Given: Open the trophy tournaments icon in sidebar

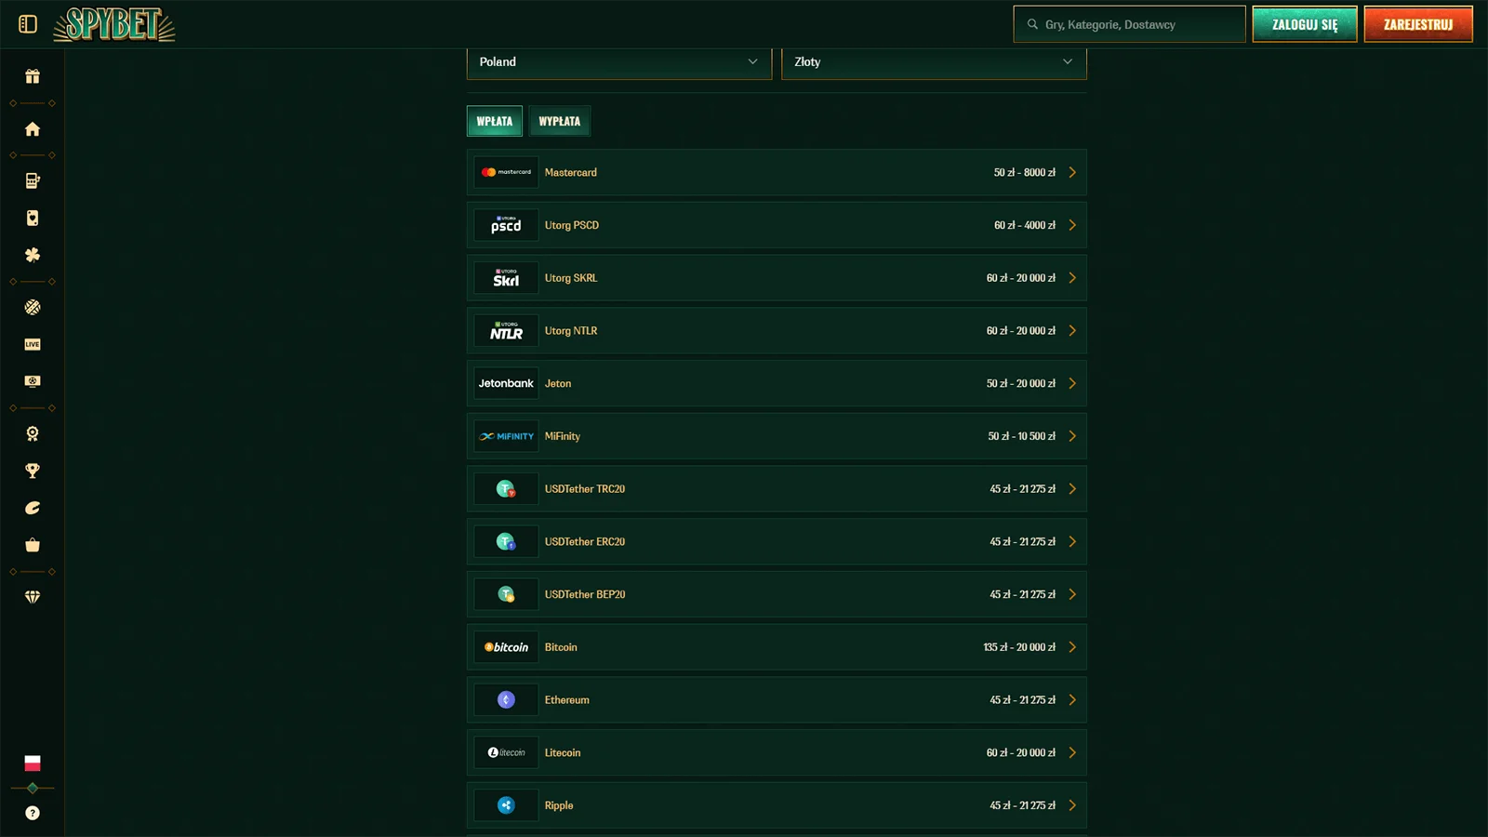Looking at the screenshot, I should coord(33,471).
